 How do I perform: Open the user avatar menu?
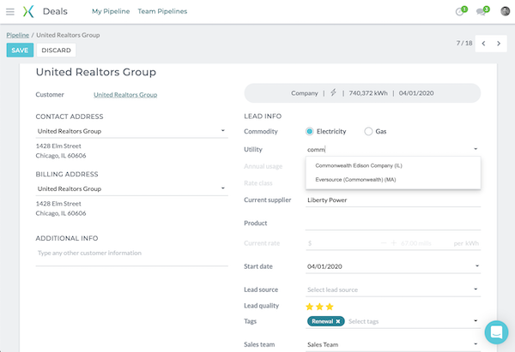pos(505,11)
